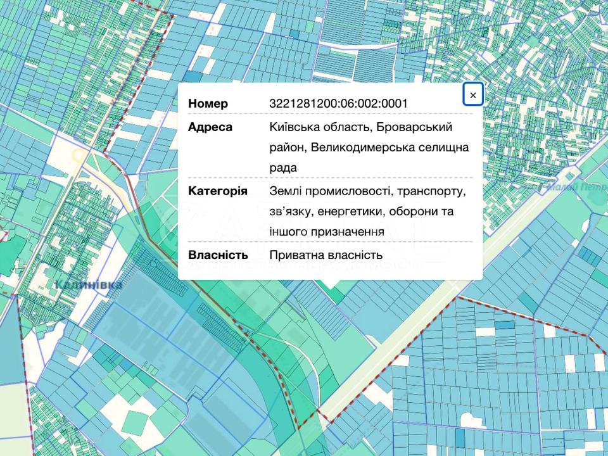Click the Калинівка settlement label on map
Image resolution: width=608 pixels, height=456 pixels.
click(88, 285)
